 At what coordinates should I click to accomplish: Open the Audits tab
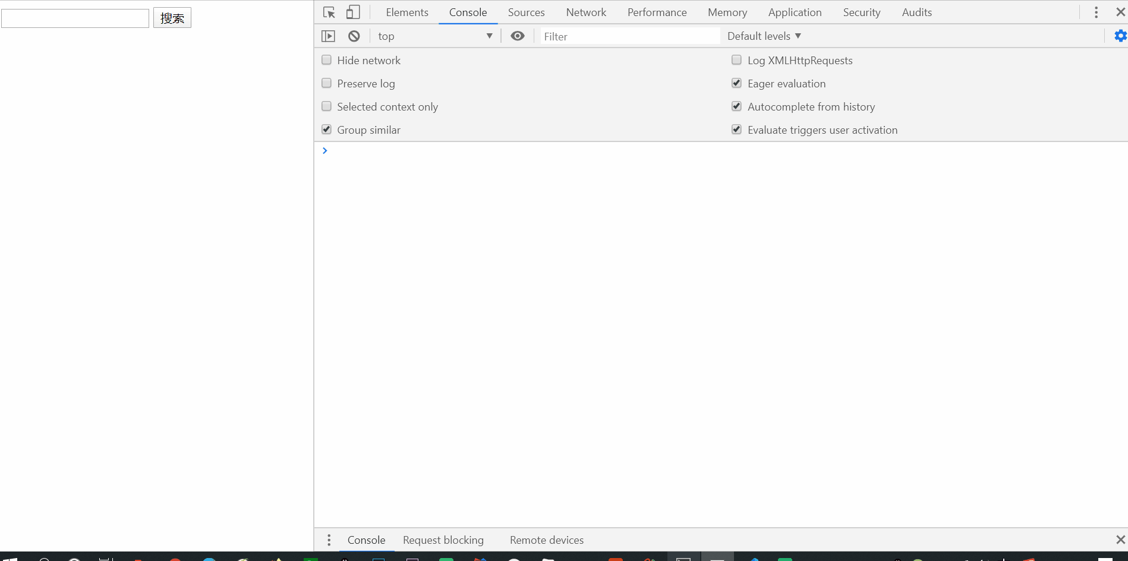click(917, 12)
